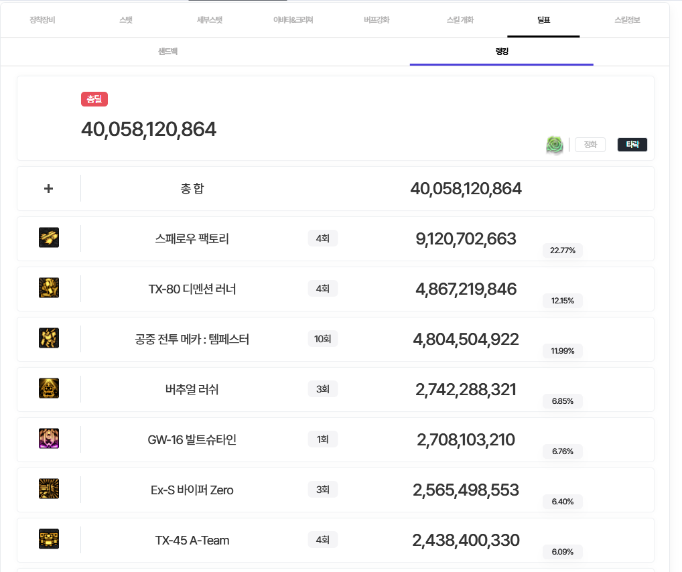Open the 스킬정보 tab
682x572 pixels.
click(626, 20)
